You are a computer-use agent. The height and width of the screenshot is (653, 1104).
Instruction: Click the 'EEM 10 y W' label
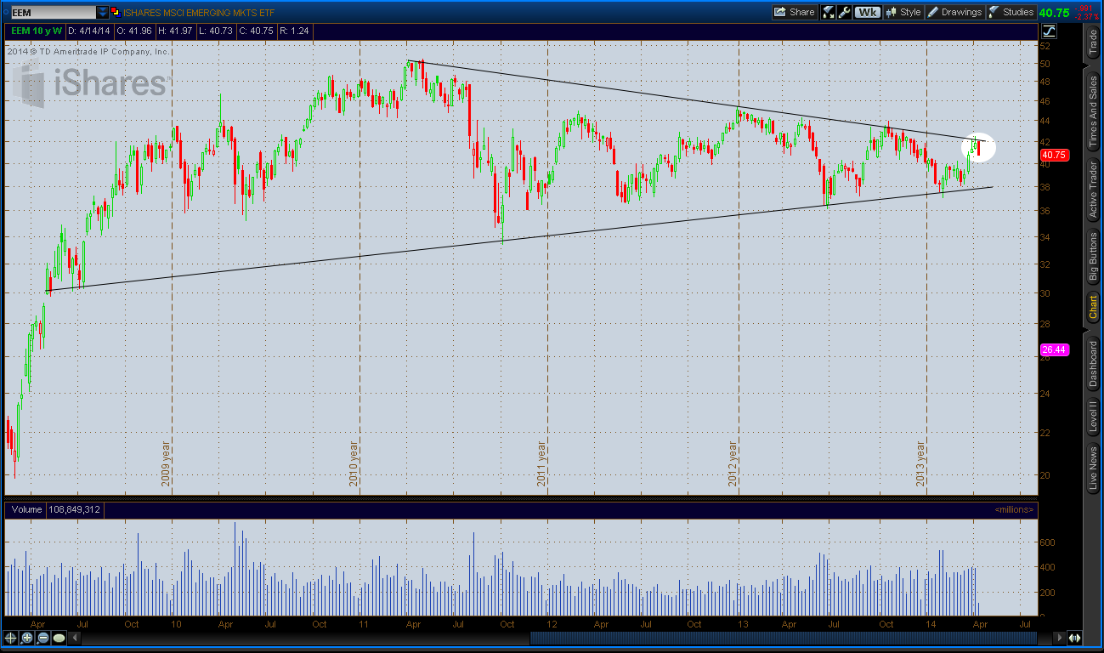coord(37,31)
